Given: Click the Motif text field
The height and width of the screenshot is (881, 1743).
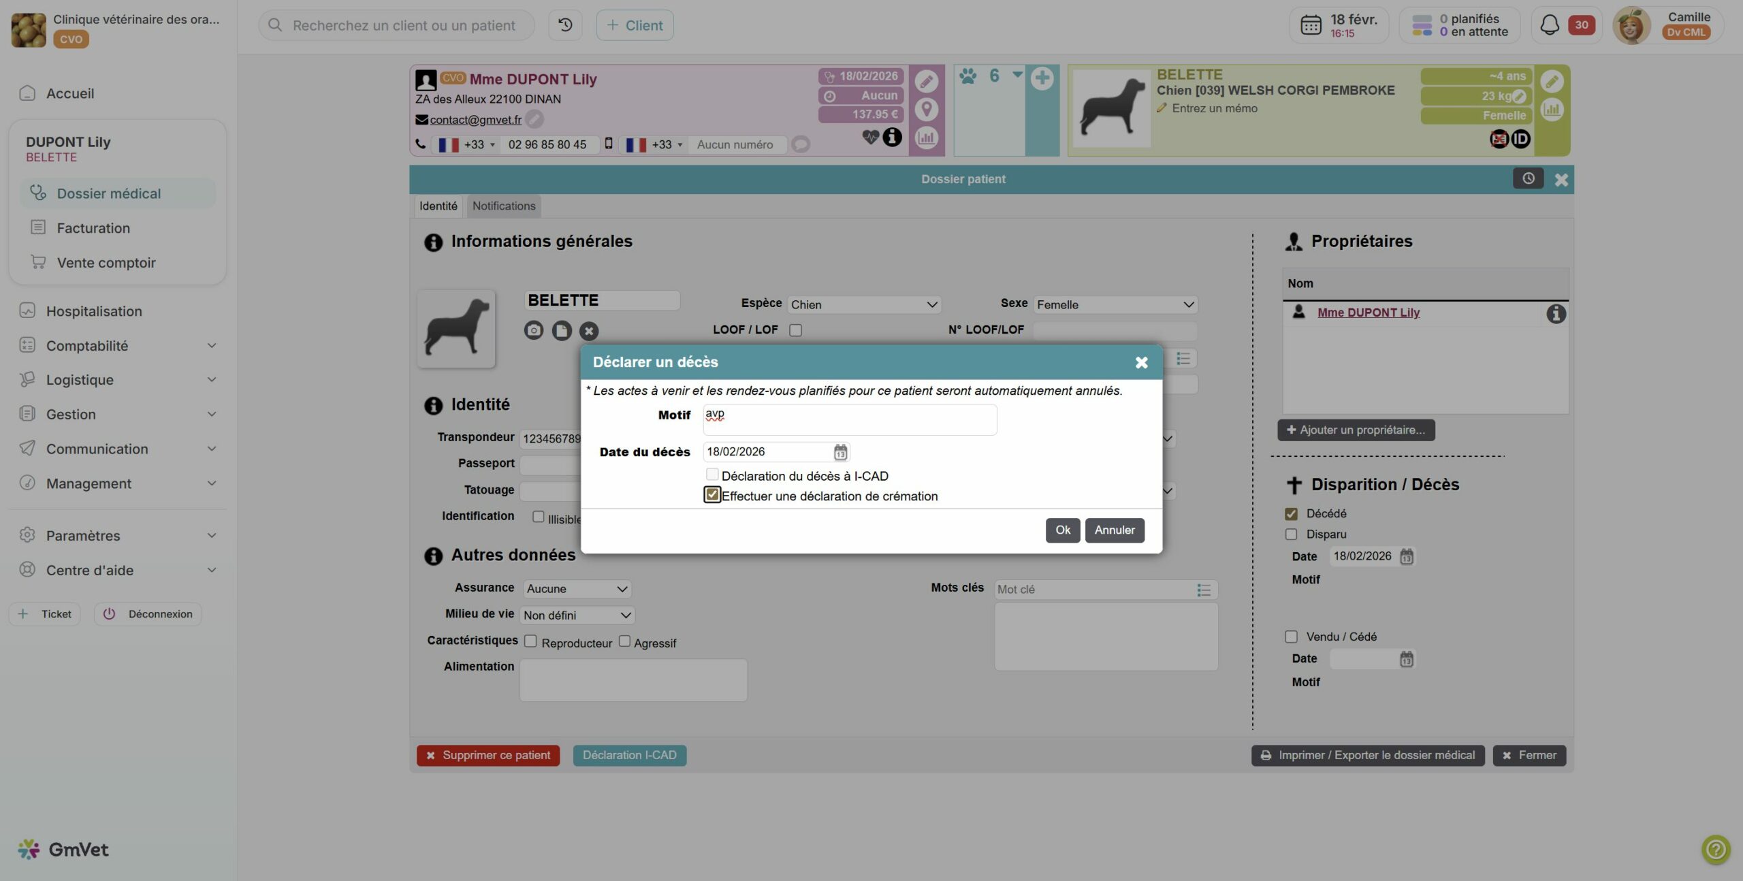Looking at the screenshot, I should pyautogui.click(x=849, y=419).
